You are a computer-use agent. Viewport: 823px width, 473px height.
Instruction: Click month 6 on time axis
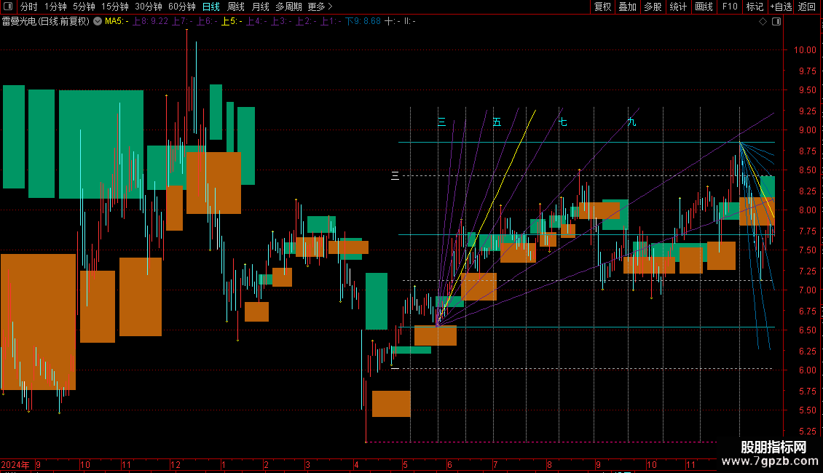450,464
